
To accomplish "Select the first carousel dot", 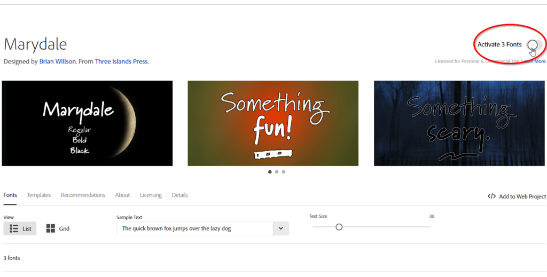I will (x=270, y=172).
